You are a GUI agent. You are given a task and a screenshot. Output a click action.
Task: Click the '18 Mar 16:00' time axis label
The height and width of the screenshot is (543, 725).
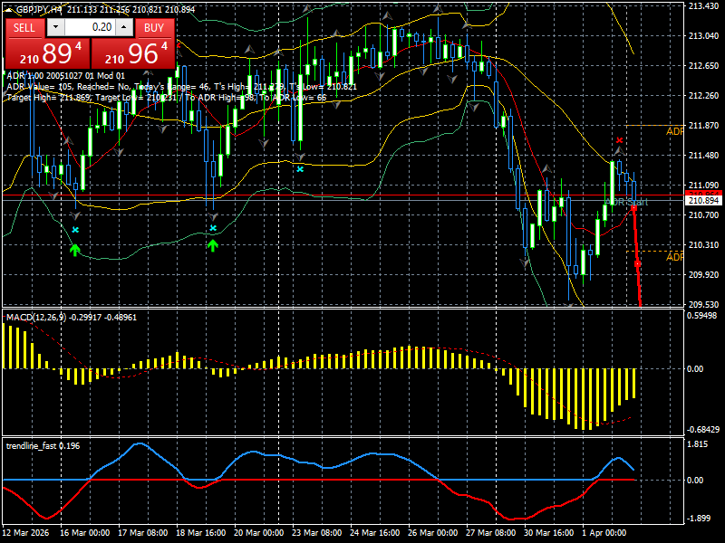[x=201, y=533]
